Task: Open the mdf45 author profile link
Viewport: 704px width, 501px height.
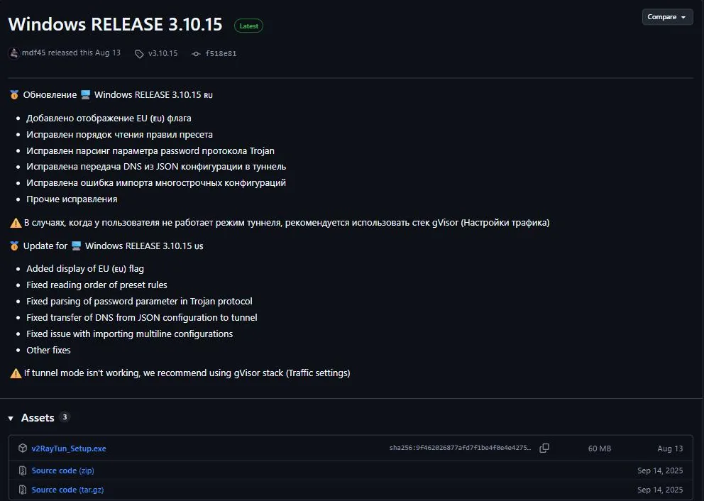Action: pos(33,53)
